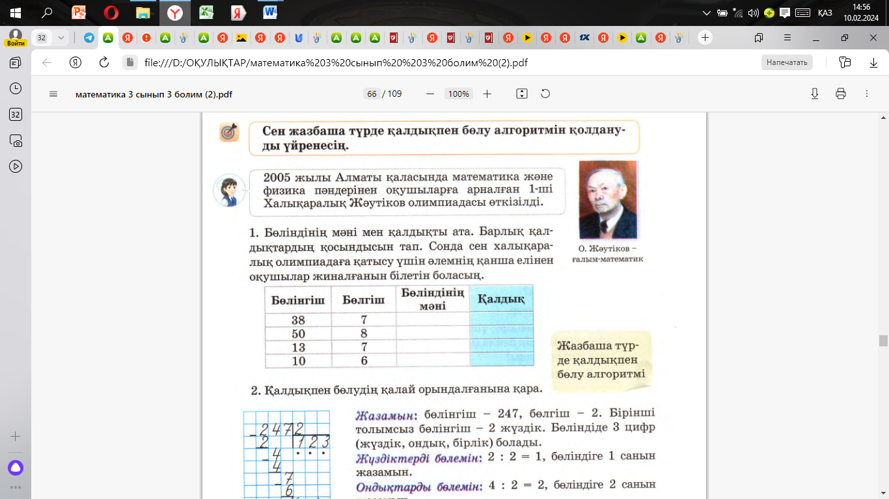Take a screenshot with sidebar camera tool
Viewport: 889px width, 499px height.
tap(16, 140)
